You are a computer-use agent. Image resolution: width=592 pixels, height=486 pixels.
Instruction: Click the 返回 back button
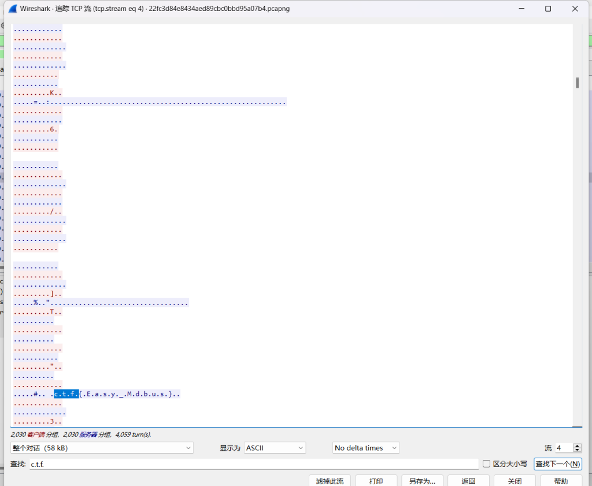click(468, 481)
